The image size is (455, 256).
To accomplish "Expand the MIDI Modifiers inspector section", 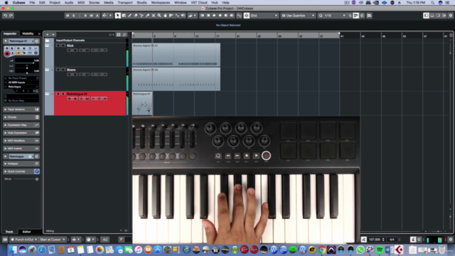I will tap(21, 141).
